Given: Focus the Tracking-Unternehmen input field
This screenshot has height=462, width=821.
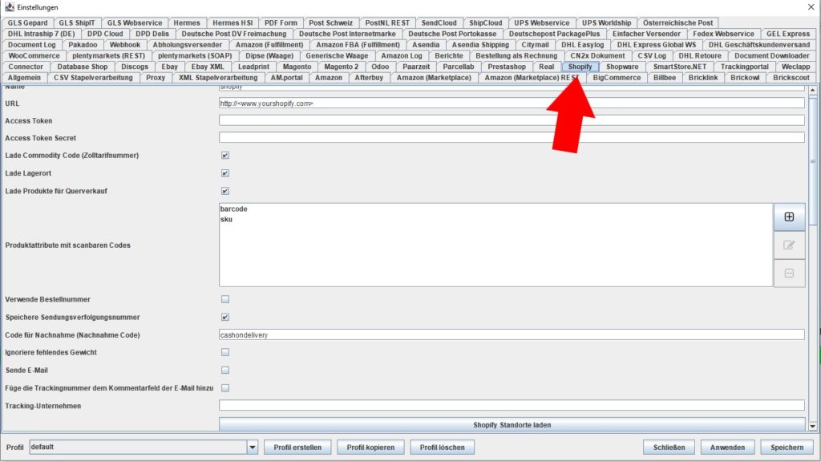Looking at the screenshot, I should [512, 405].
